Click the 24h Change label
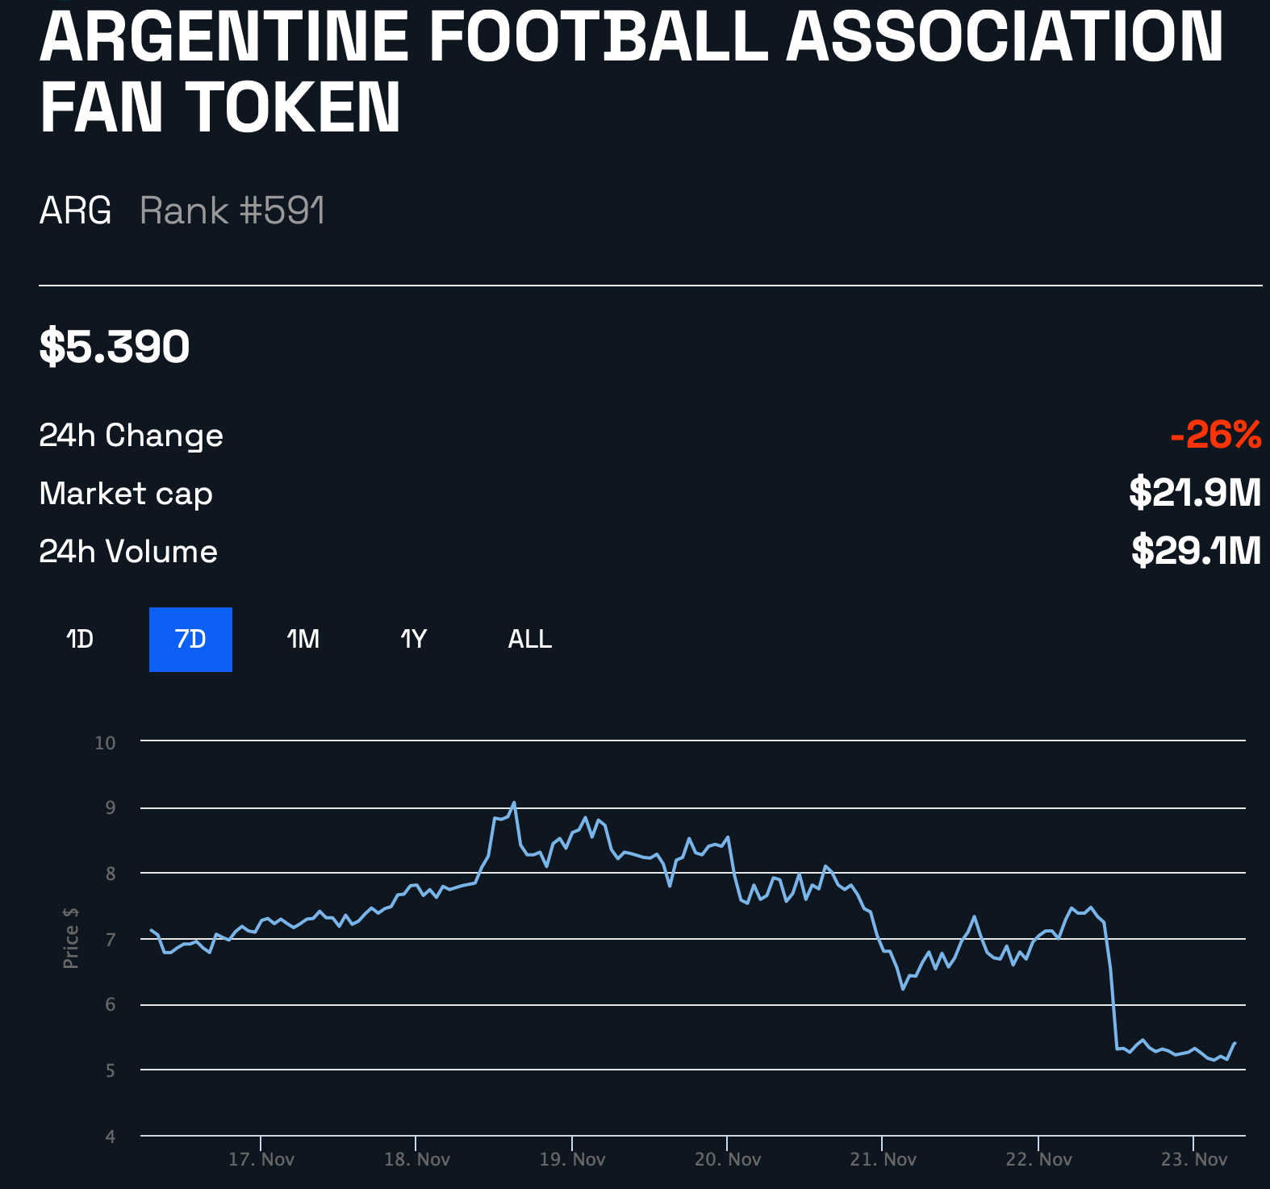 click(131, 436)
